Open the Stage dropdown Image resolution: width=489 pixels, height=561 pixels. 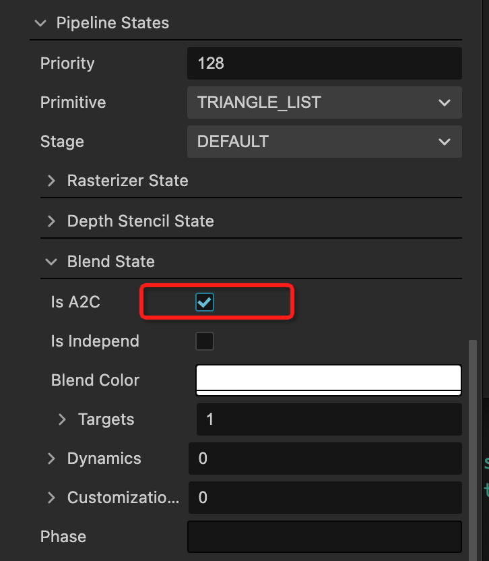324,142
